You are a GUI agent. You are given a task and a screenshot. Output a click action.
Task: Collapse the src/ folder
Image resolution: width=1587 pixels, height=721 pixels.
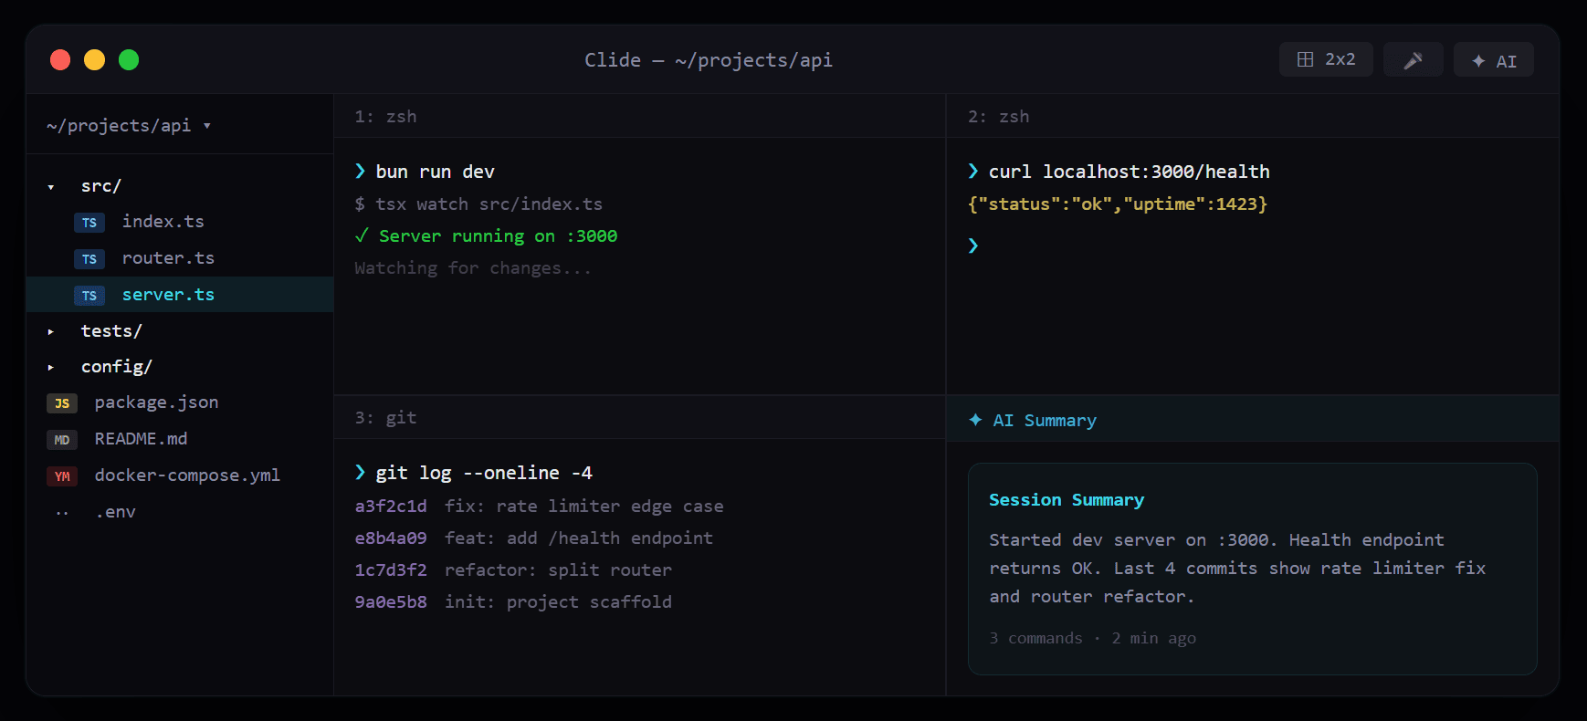coord(51,186)
